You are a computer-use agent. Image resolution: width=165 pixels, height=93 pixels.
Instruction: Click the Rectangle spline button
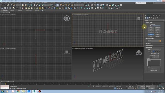pos(158,27)
